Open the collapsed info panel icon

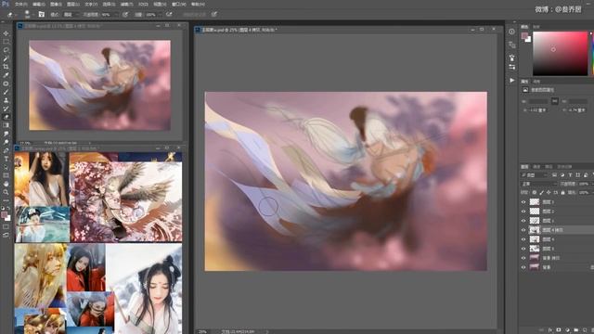point(511,32)
